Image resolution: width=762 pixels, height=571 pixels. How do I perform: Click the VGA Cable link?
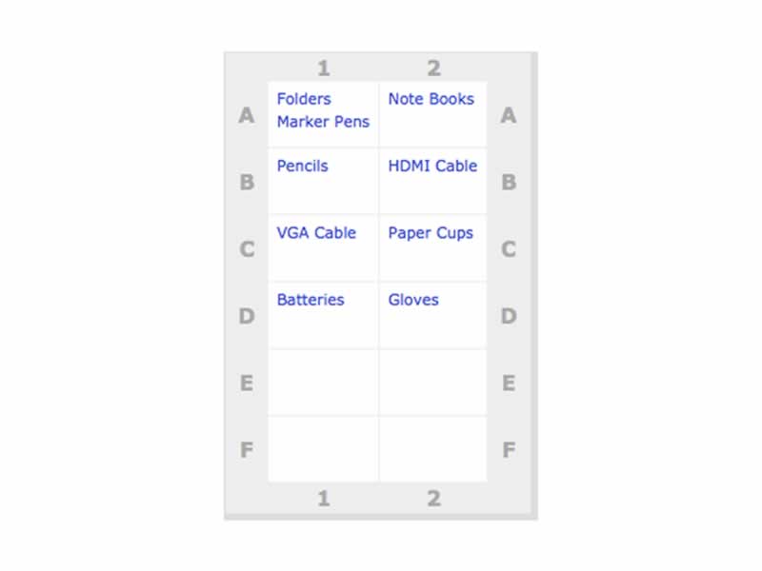click(316, 233)
